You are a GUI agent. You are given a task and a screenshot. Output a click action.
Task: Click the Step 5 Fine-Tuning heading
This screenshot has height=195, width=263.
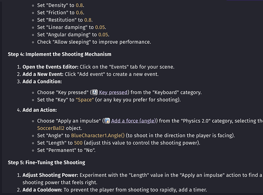[47, 163]
